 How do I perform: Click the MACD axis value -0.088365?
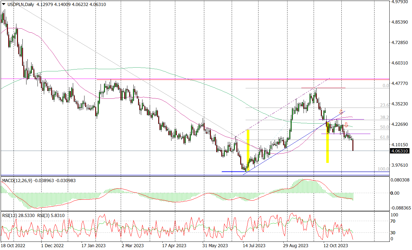400,208
